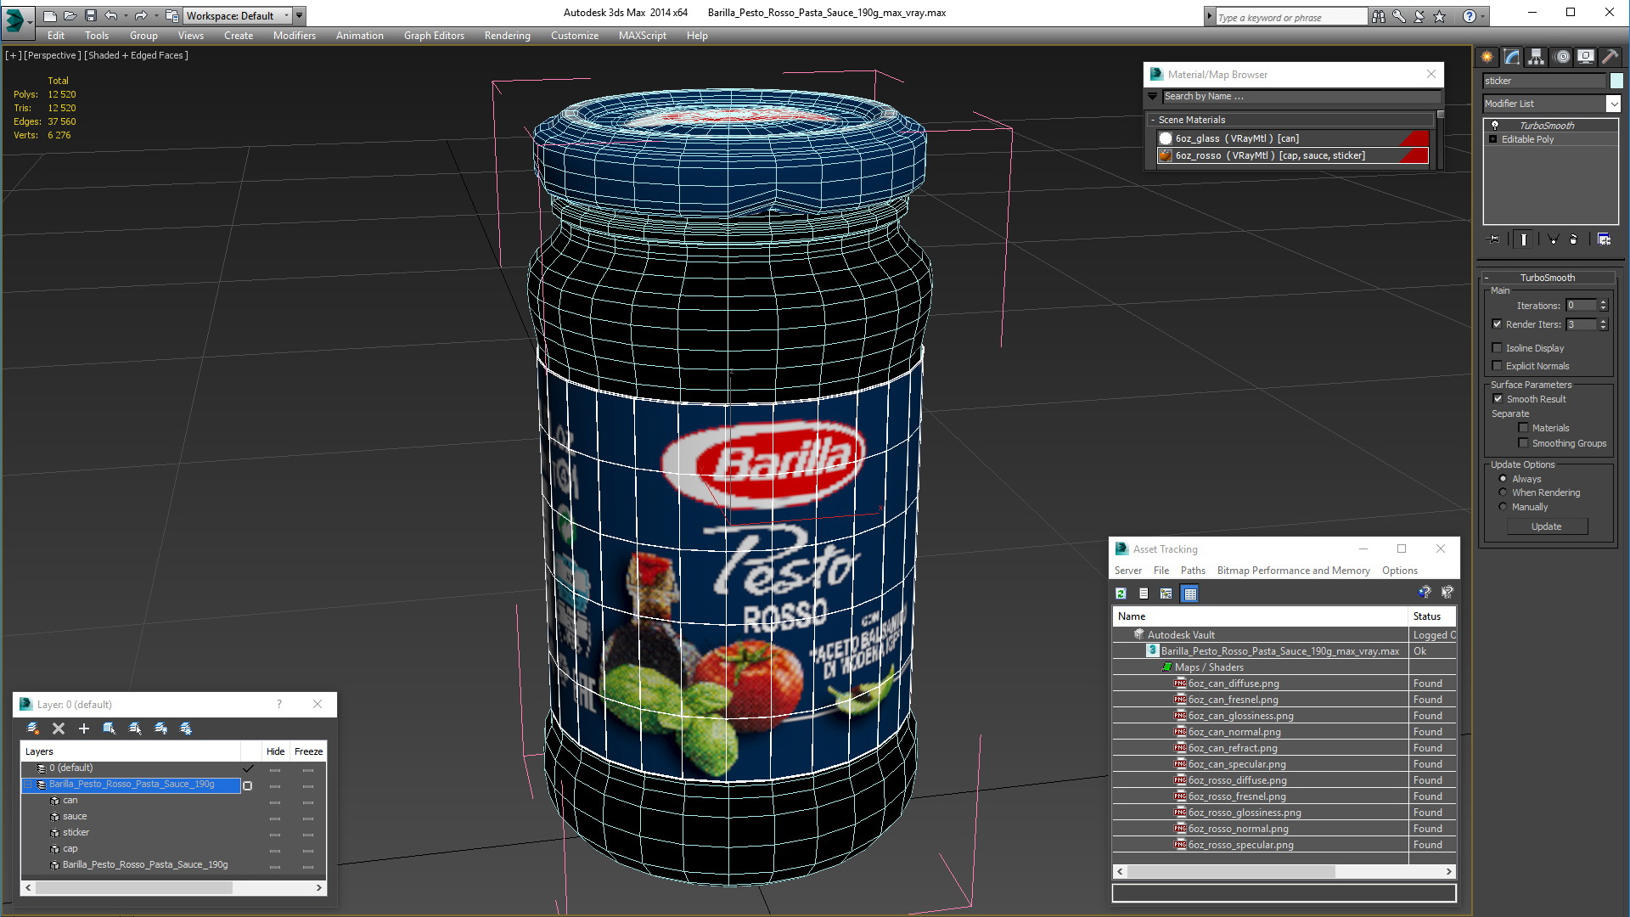Click table view icon in Asset Tracking toolbar
Viewport: 1630px width, 917px height.
1190,594
